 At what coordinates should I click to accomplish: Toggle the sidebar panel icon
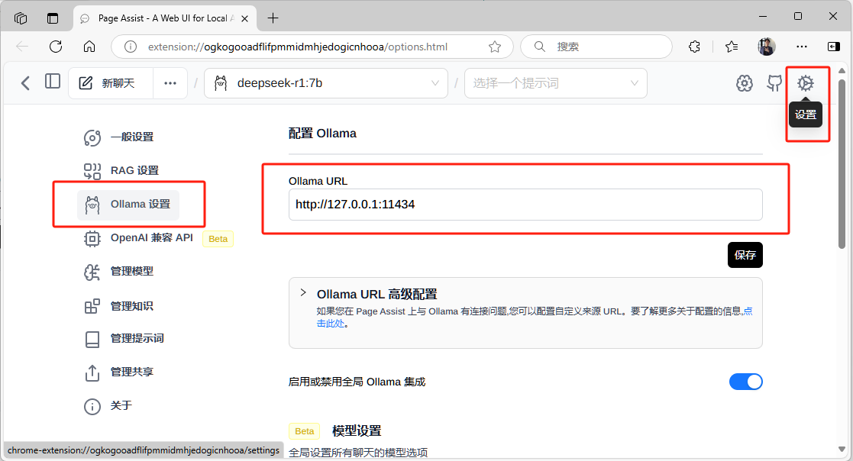coord(52,81)
